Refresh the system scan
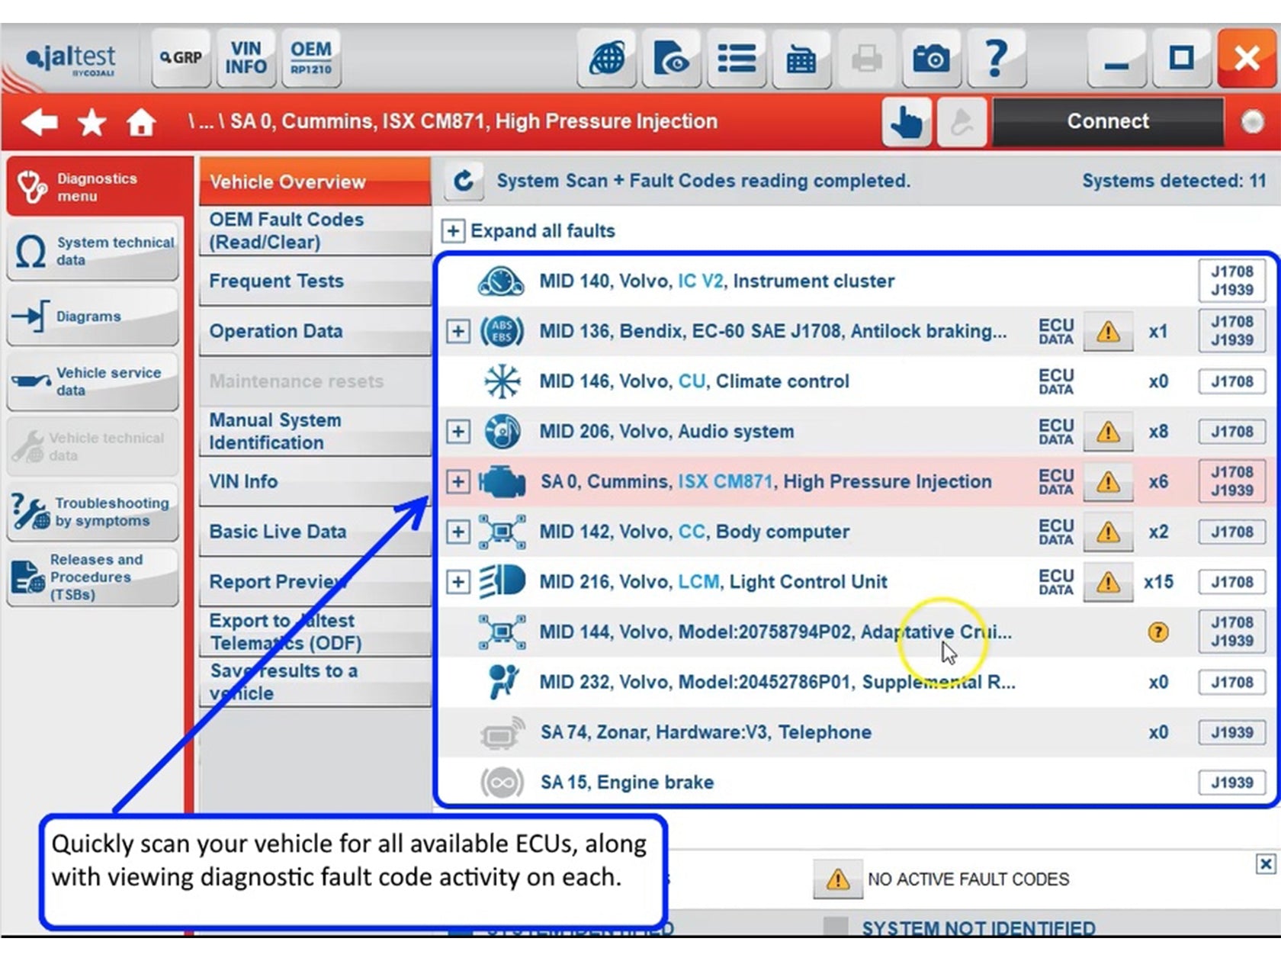 [463, 181]
